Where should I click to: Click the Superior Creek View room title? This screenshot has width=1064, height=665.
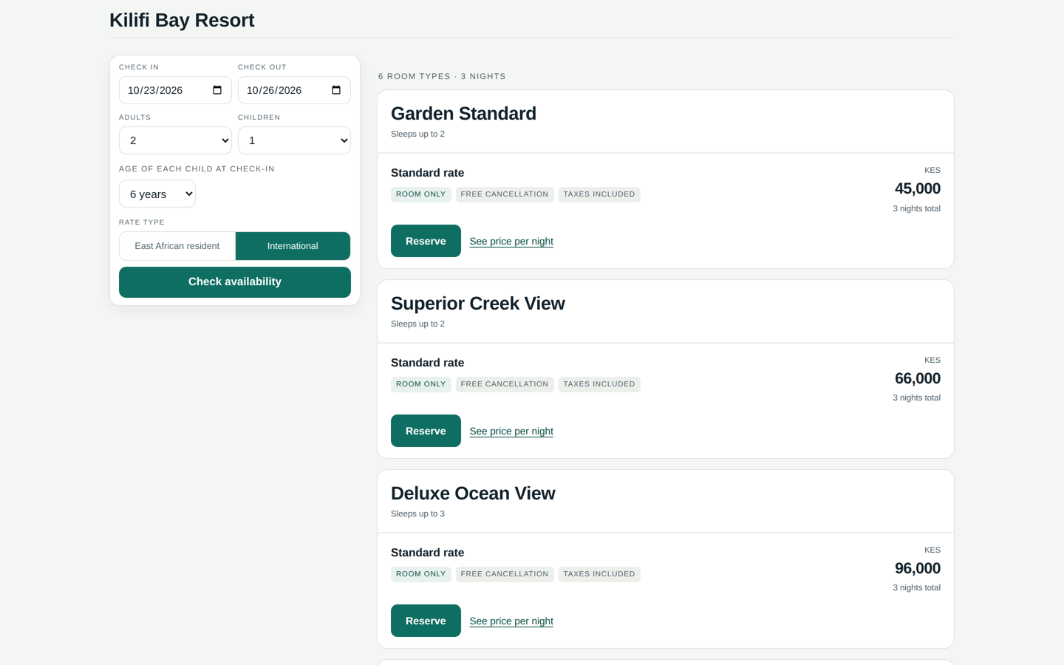(477, 304)
